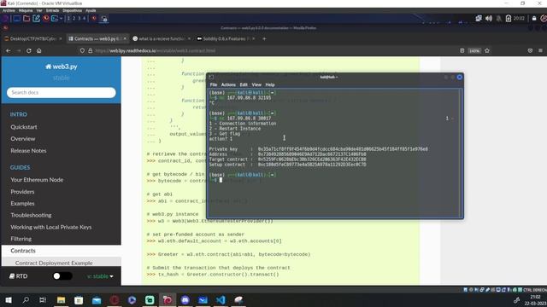Open a new Firefox tab with plus button
This screenshot has height=307, width=547.
(x=264, y=38)
